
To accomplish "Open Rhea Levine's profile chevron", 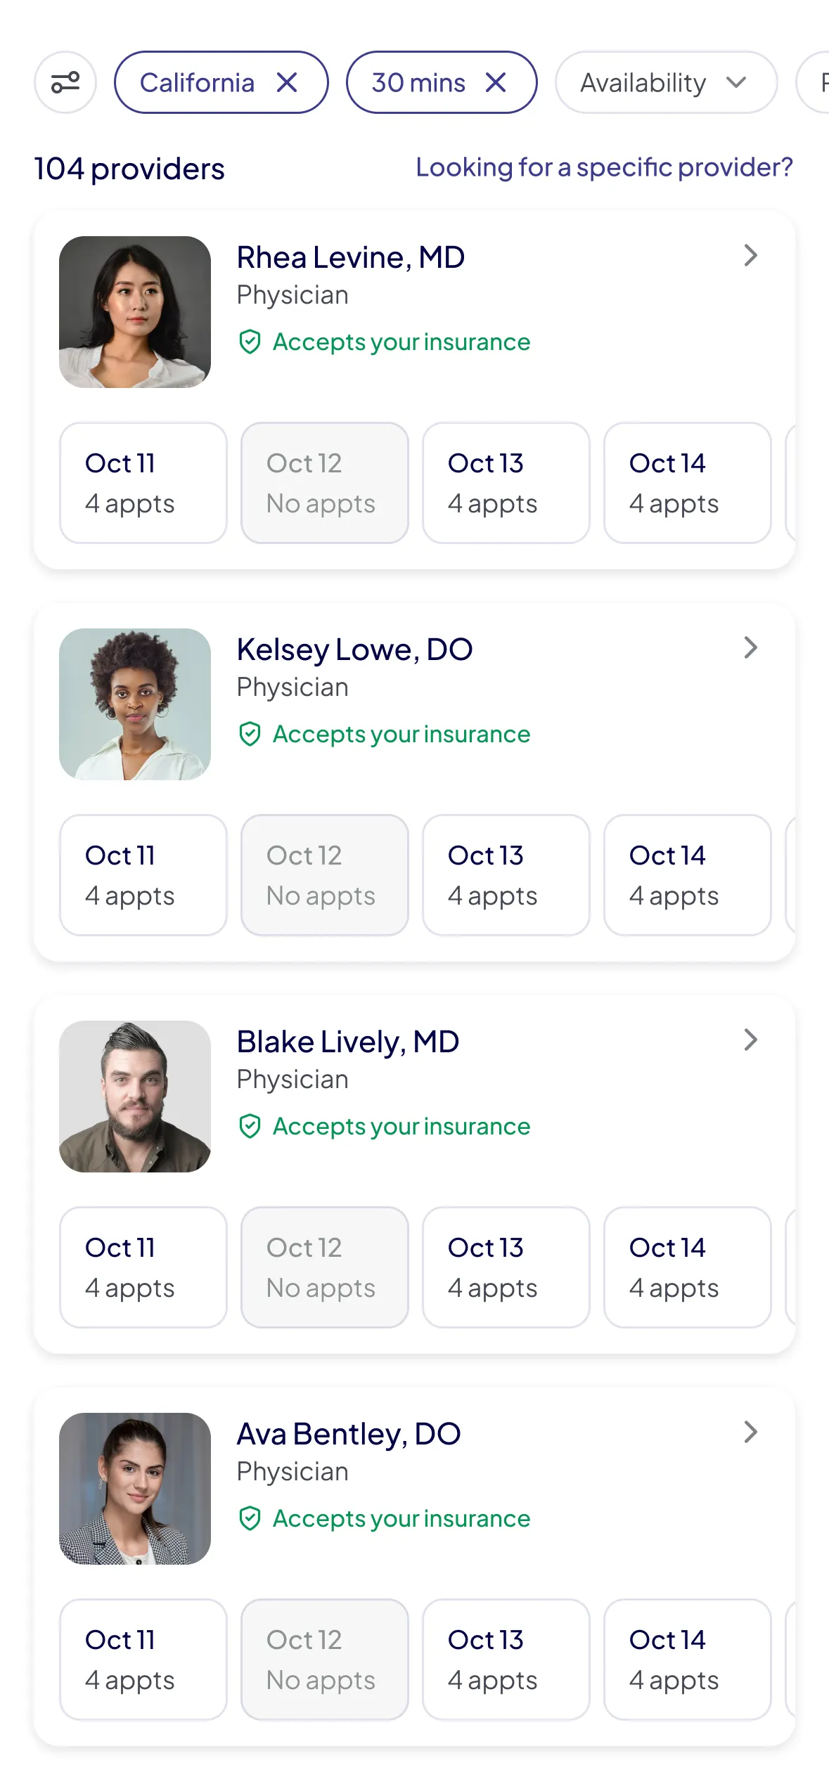I will pos(750,256).
